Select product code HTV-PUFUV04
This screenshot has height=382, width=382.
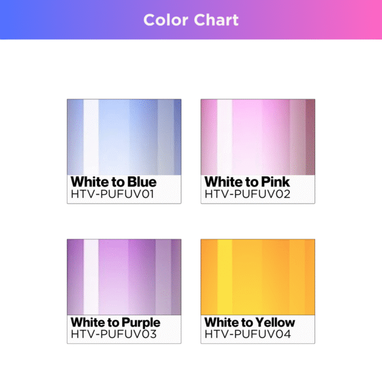(247, 334)
